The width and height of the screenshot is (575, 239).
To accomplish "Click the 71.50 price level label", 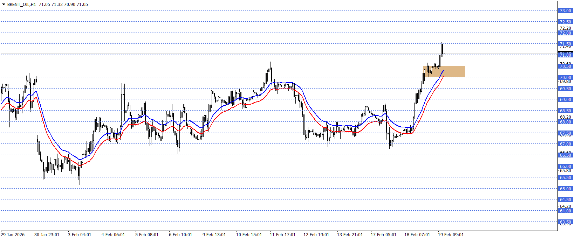I will click(x=565, y=44).
